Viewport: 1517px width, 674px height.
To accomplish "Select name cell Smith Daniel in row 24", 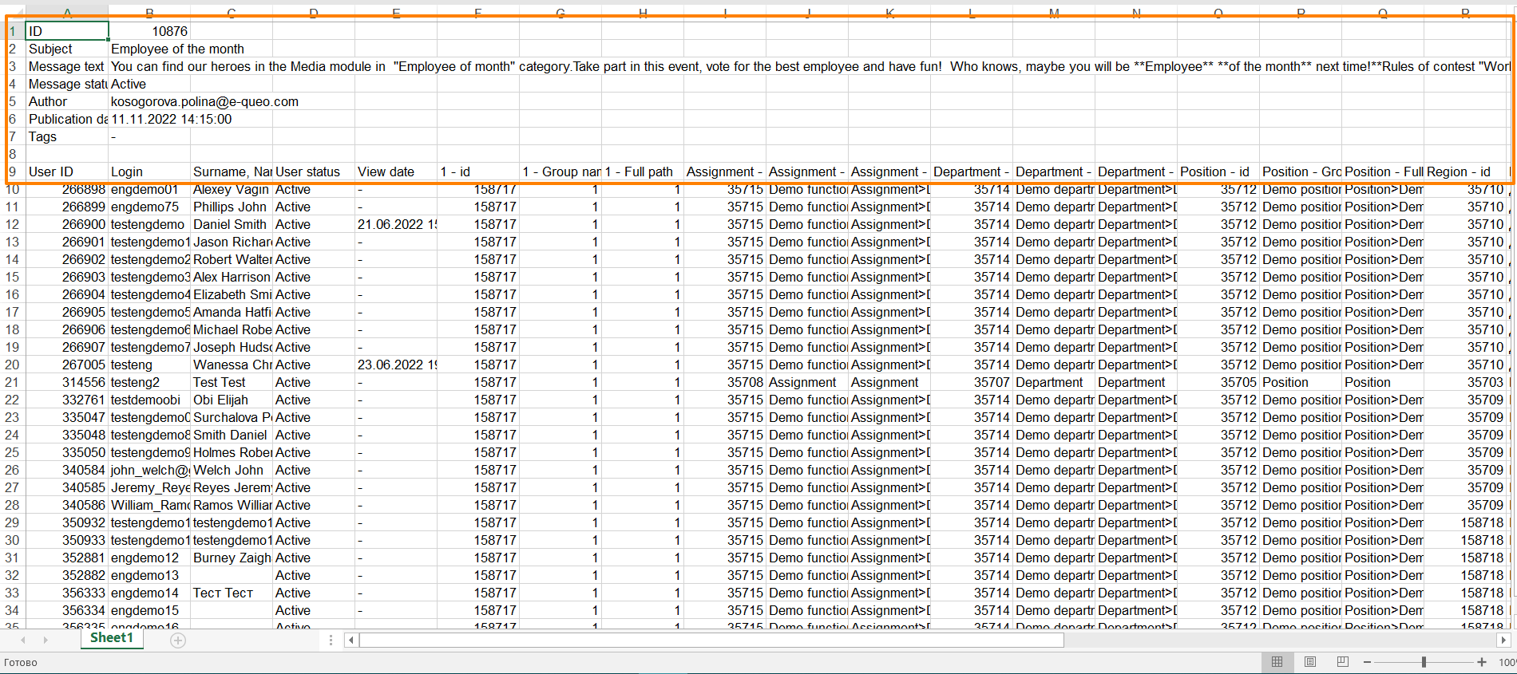I will coord(232,435).
